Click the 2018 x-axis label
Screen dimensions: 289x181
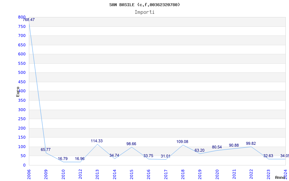click(183, 174)
